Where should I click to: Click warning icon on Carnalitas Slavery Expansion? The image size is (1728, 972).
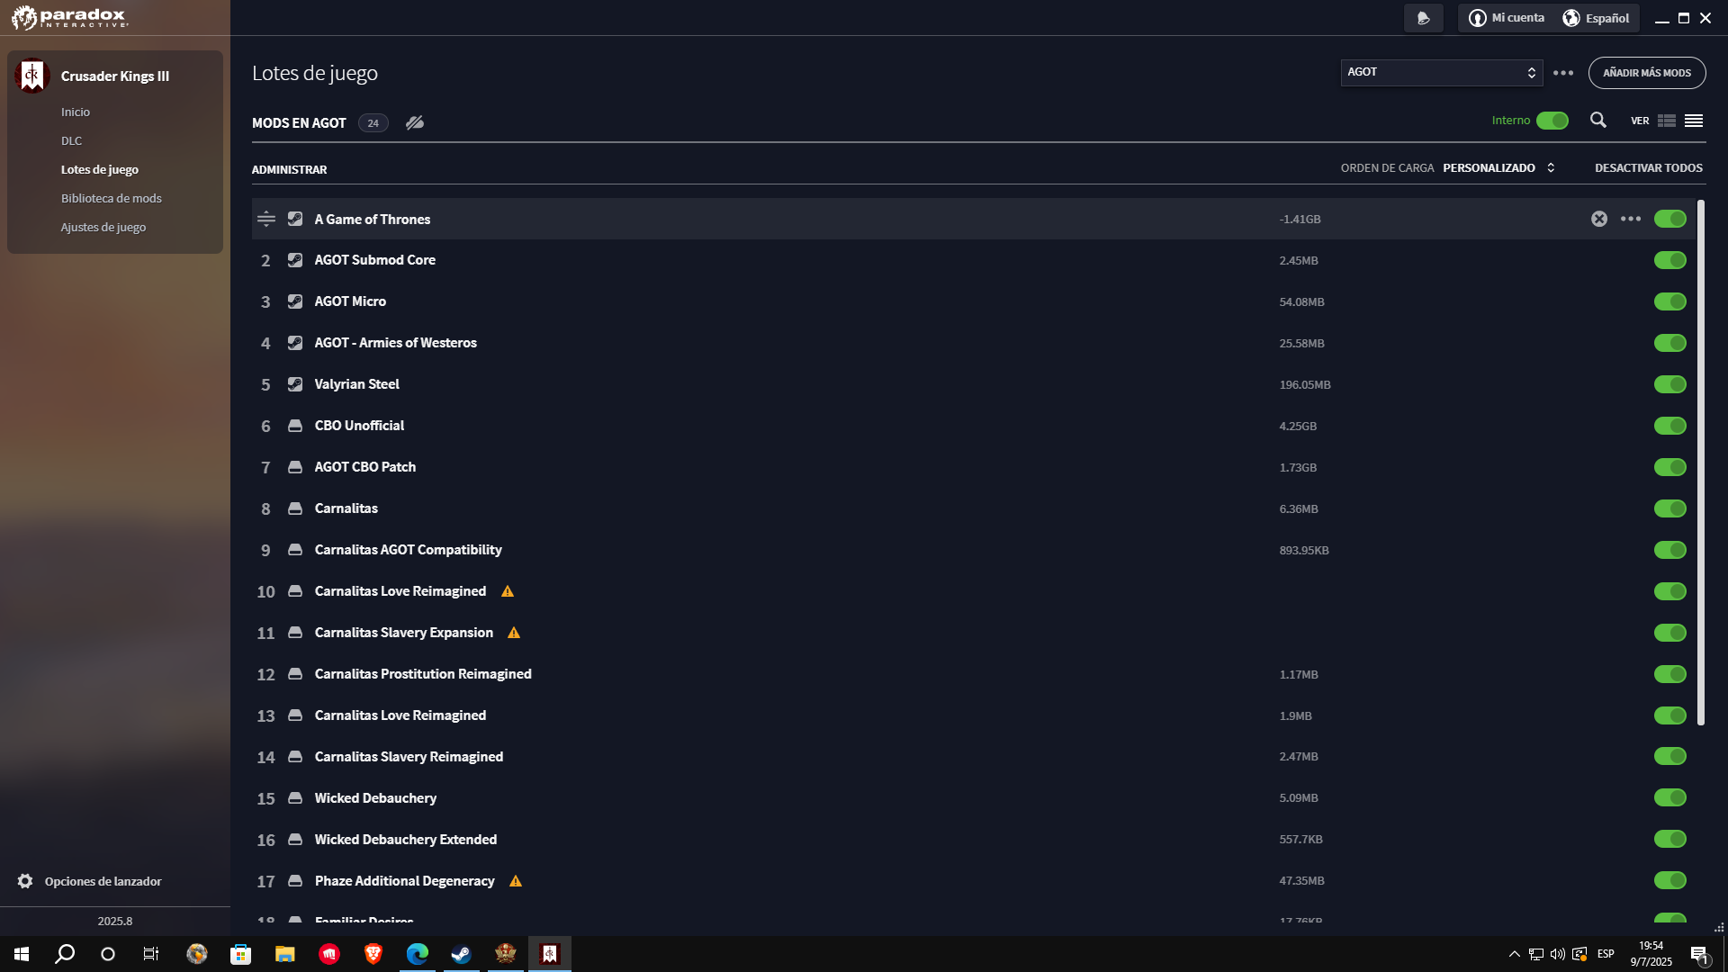pos(514,633)
